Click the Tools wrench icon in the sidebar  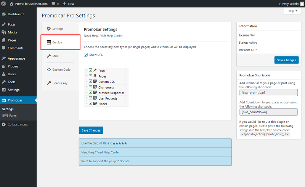click(x=4, y=82)
